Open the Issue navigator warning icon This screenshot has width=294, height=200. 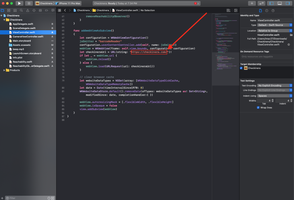(x=28, y=11)
